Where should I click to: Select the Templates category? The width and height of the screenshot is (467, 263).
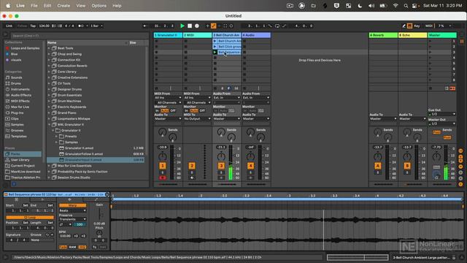click(x=18, y=137)
